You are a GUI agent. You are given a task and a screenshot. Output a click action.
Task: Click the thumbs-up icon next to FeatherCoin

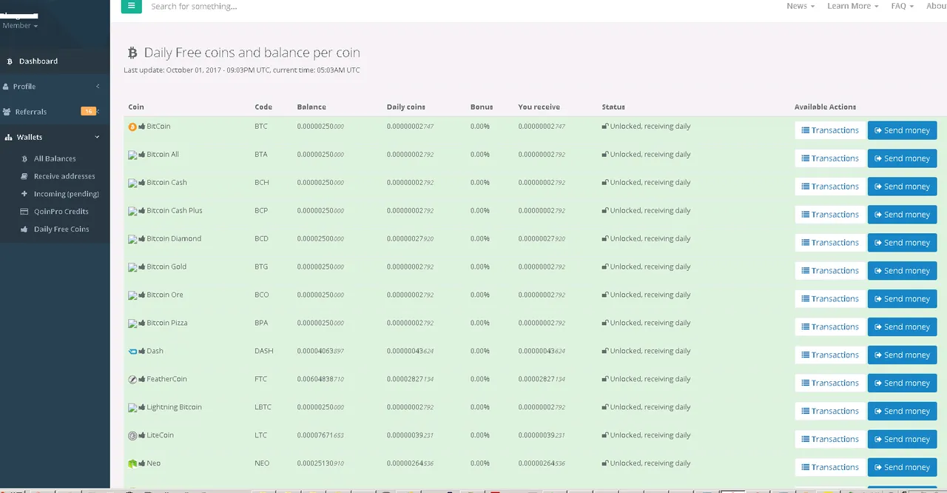pyautogui.click(x=142, y=380)
